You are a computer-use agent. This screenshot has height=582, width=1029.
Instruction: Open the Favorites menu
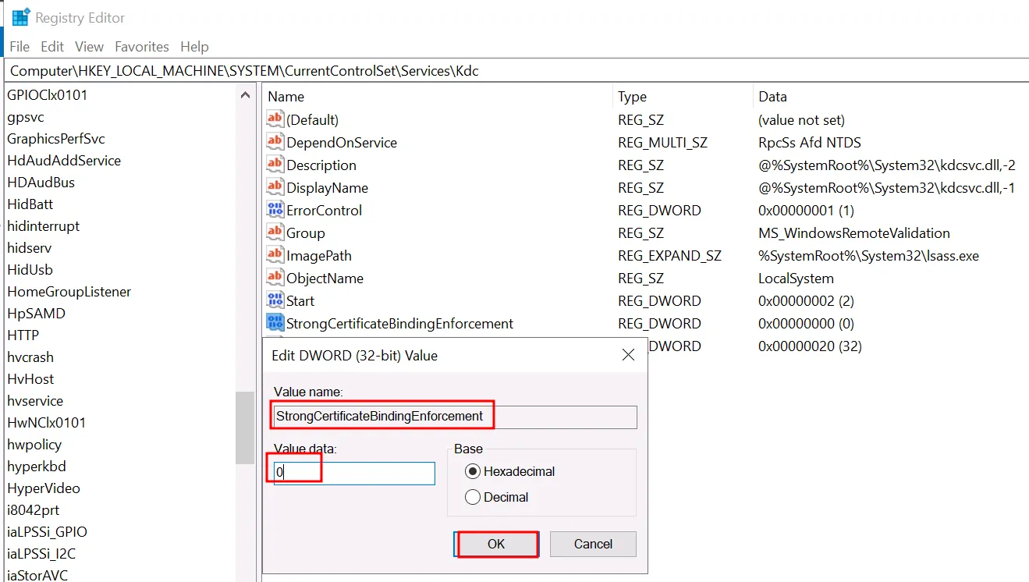click(141, 46)
